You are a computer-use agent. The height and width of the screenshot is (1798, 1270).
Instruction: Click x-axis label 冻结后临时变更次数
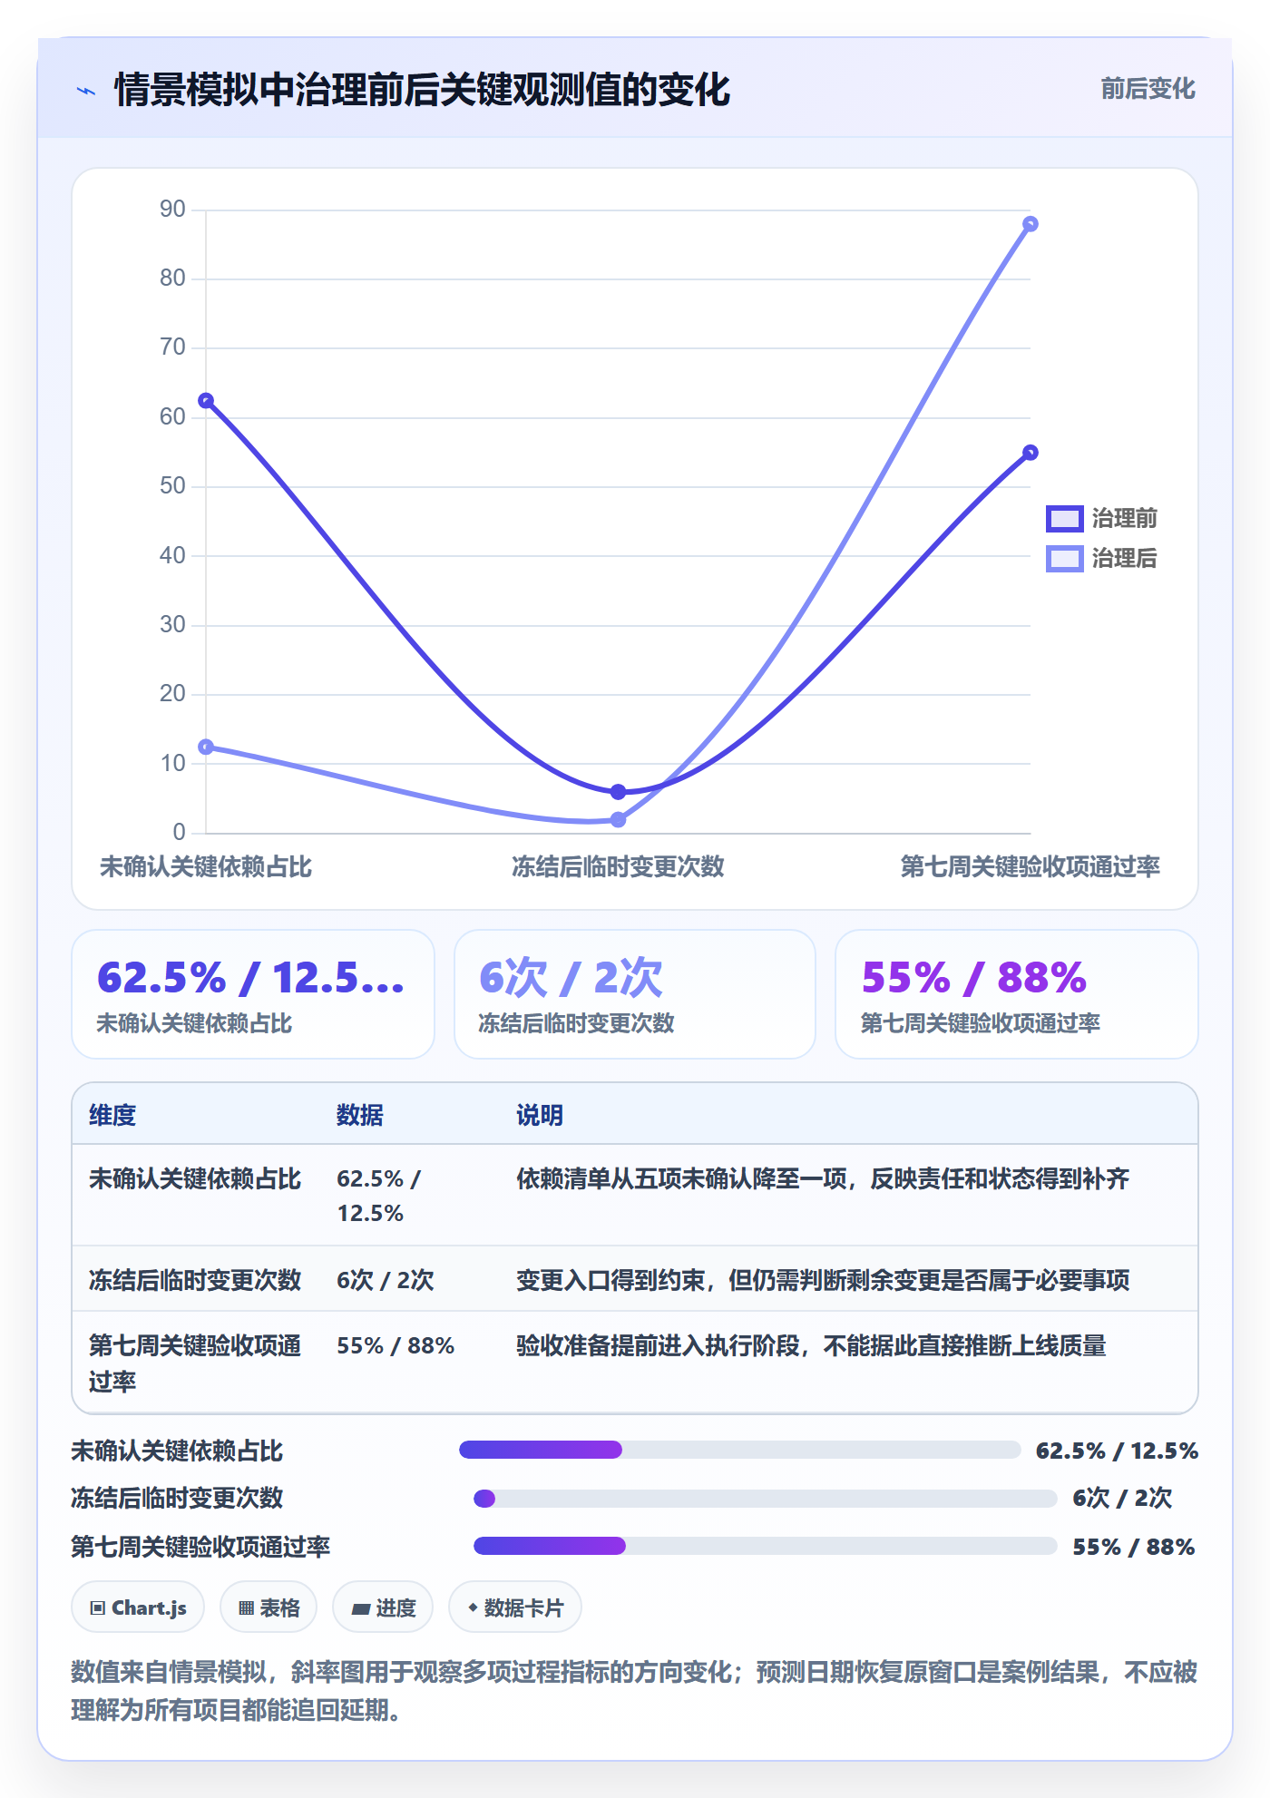click(618, 866)
